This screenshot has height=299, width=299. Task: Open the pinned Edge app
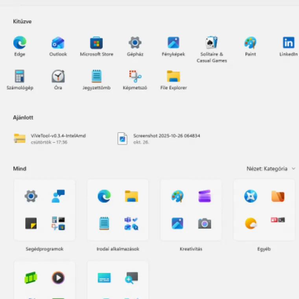(x=20, y=46)
